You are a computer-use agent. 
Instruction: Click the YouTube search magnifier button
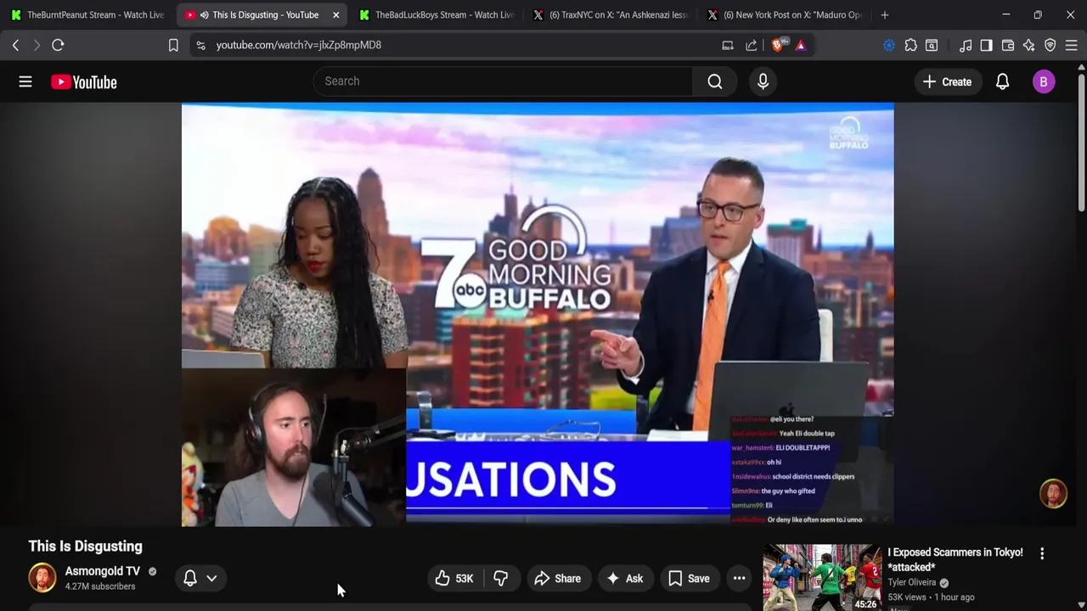pyautogui.click(x=715, y=81)
